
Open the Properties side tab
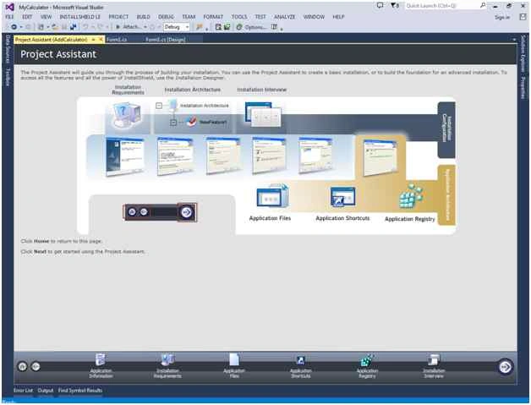coord(523,88)
